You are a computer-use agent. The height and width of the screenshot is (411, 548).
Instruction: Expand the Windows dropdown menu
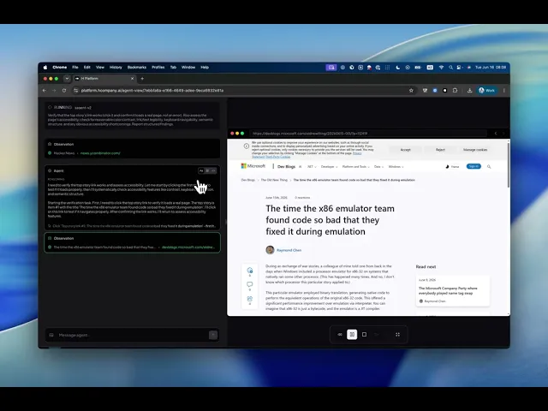(396, 167)
